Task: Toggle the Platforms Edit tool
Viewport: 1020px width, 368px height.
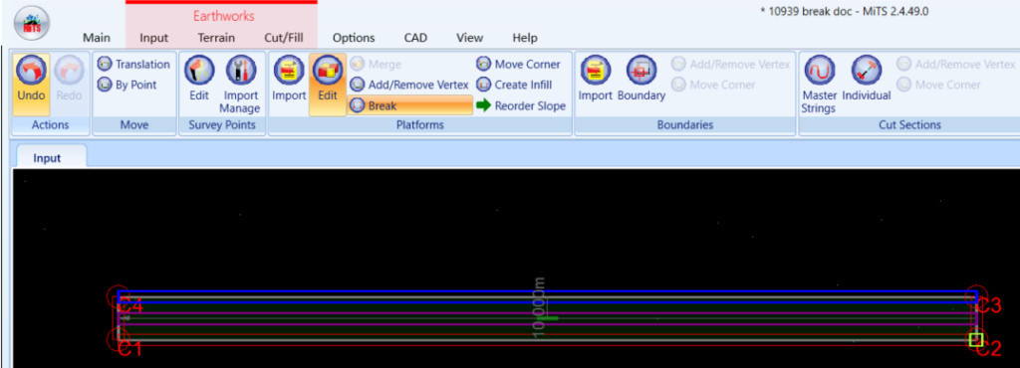Action: pyautogui.click(x=327, y=70)
